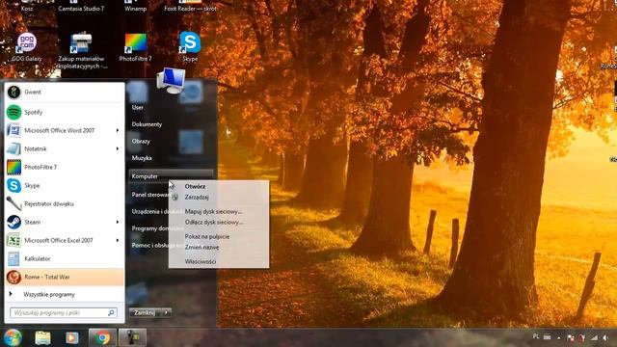The height and width of the screenshot is (347, 617).
Task: Expand the Notatnik jump list arrow
Action: [118, 148]
